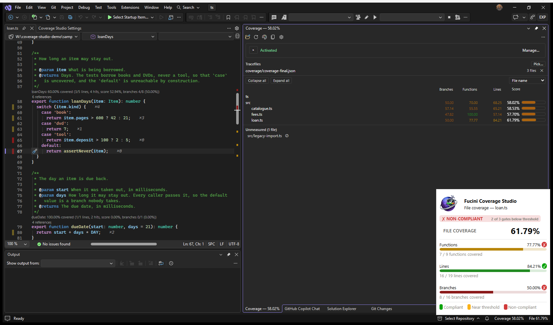Click the Collapse all button
The width and height of the screenshot is (553, 325).
(x=257, y=81)
